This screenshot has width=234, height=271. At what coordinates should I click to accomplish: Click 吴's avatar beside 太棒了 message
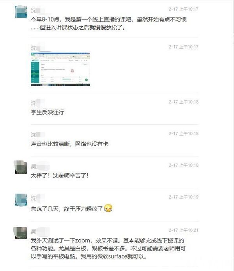[x=21, y=167]
